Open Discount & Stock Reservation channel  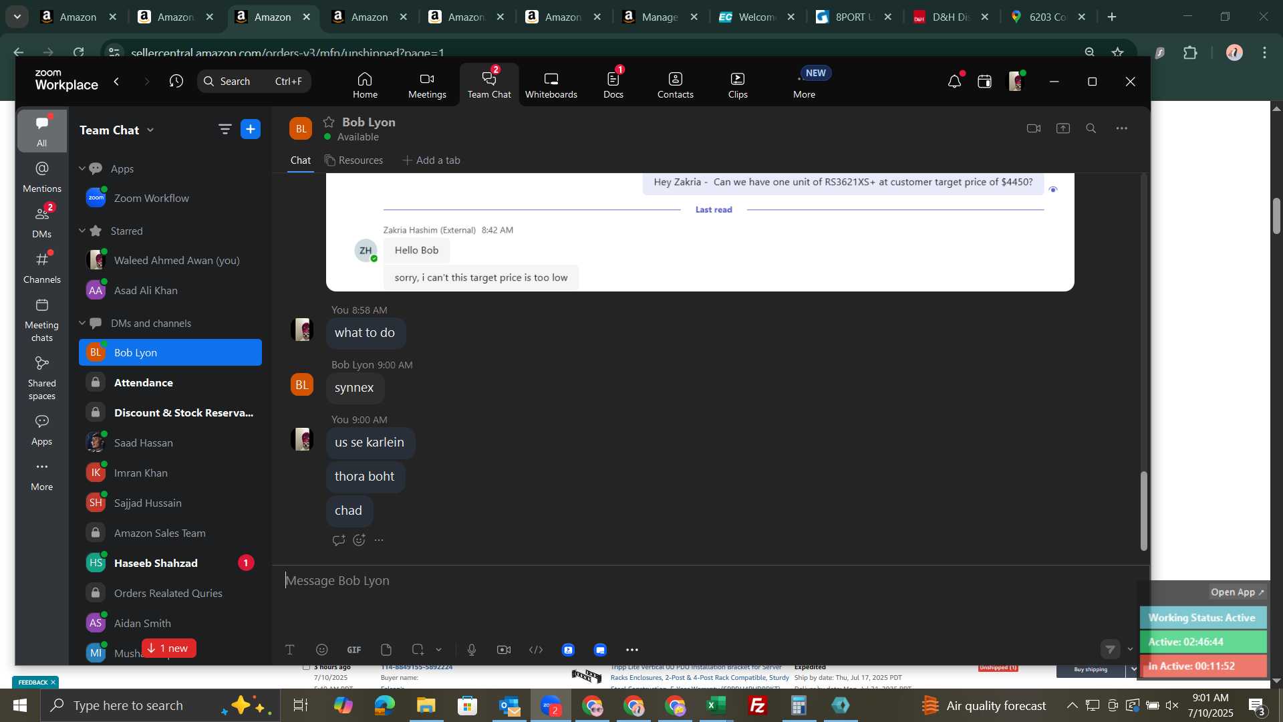click(x=170, y=413)
